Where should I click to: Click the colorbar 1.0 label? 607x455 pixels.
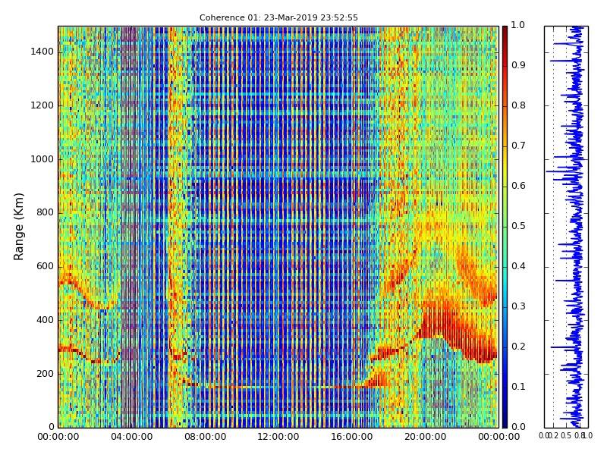(x=518, y=25)
